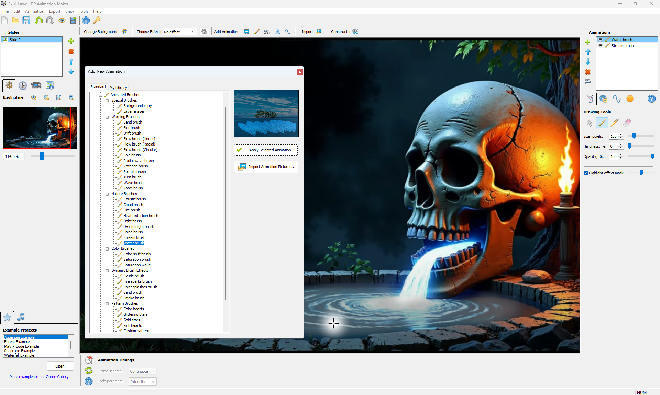The height and width of the screenshot is (395, 660).
Task: Select the eraser drawing tool
Action: tap(627, 123)
